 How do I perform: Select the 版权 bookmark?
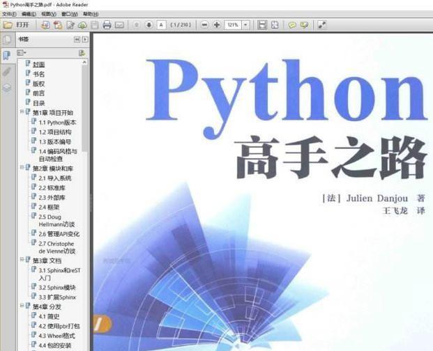pos(38,84)
